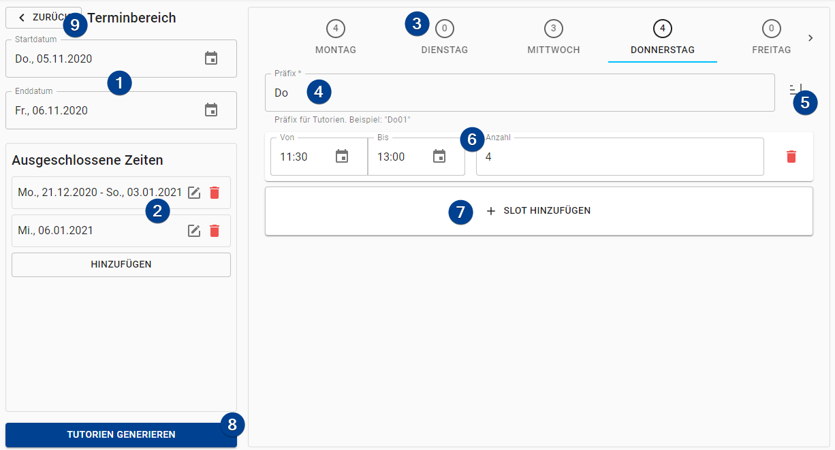
Task: Click the Bis time value 13:00
Action: (392, 157)
